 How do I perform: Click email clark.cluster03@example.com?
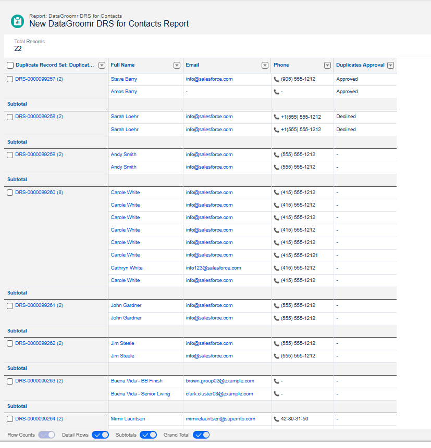219,394
